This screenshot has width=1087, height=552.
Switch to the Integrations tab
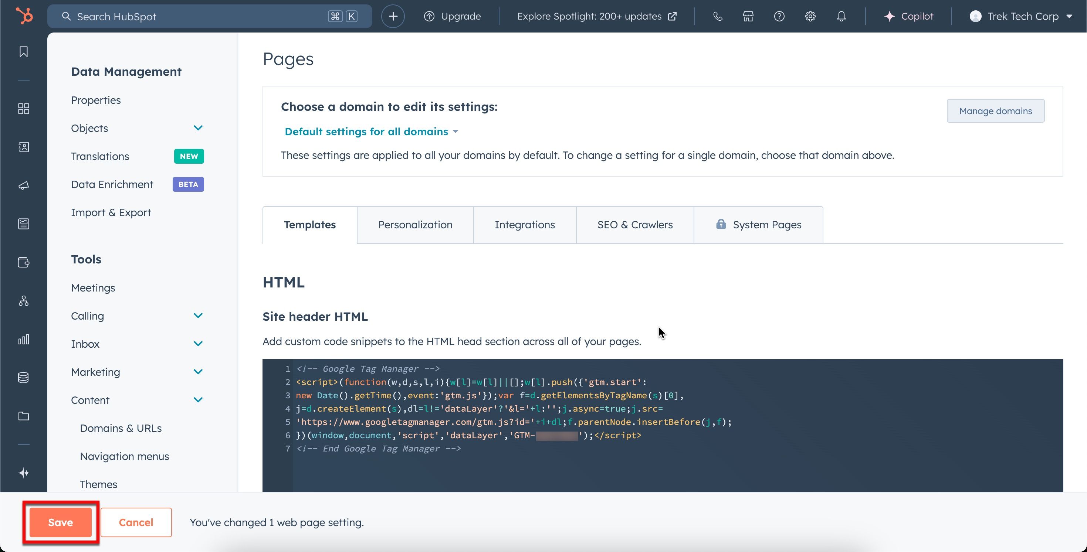point(525,225)
